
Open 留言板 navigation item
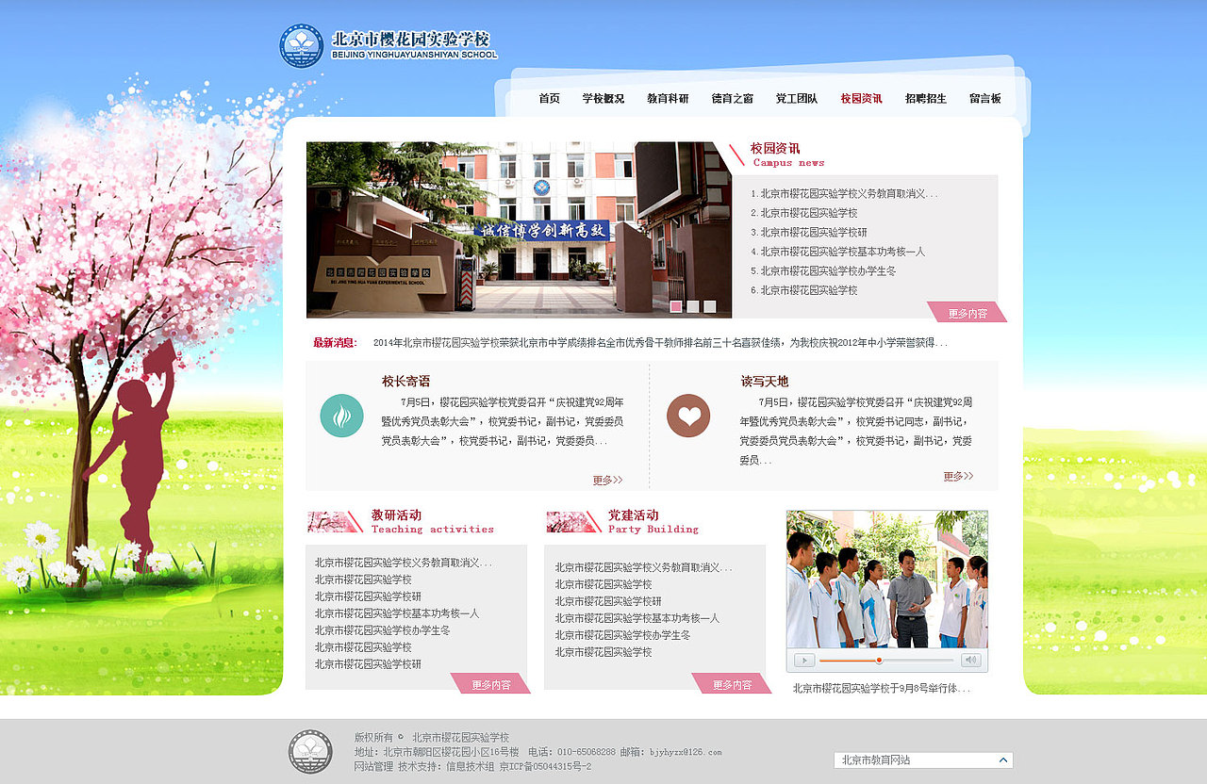point(985,98)
